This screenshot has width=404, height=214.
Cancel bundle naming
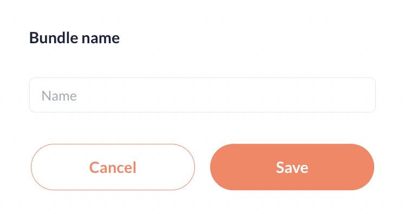(113, 167)
